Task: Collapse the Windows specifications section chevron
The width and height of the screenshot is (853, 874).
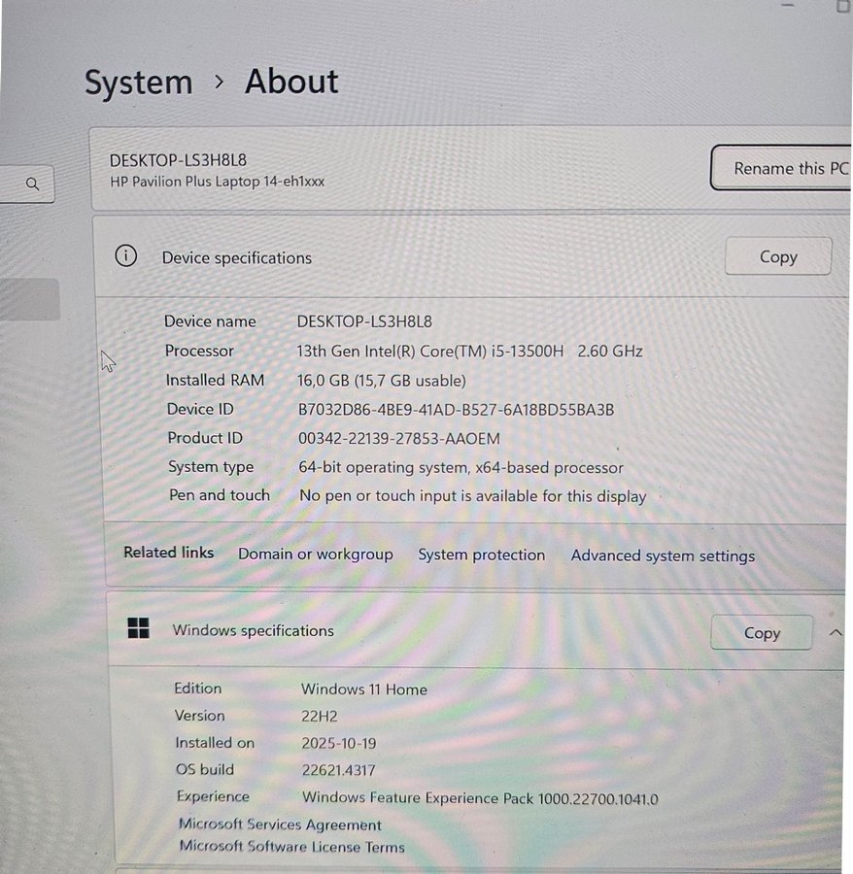Action: pos(836,632)
